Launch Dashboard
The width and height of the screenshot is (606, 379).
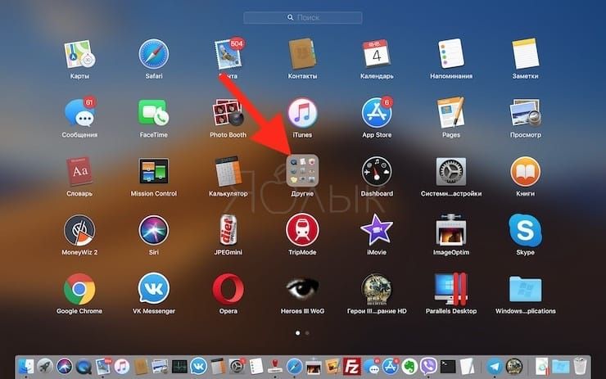pos(377,172)
